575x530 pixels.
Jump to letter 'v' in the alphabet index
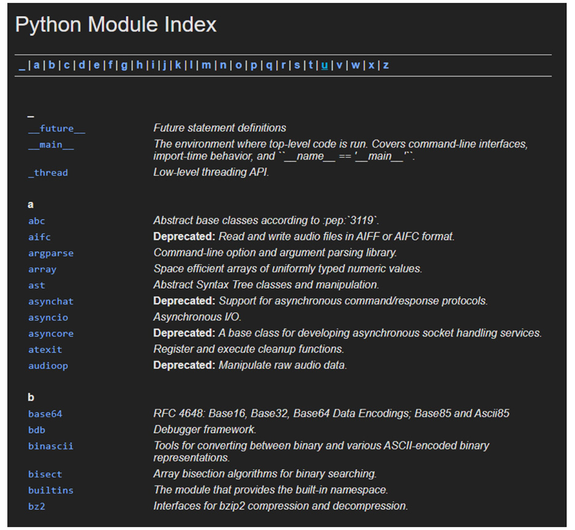339,65
